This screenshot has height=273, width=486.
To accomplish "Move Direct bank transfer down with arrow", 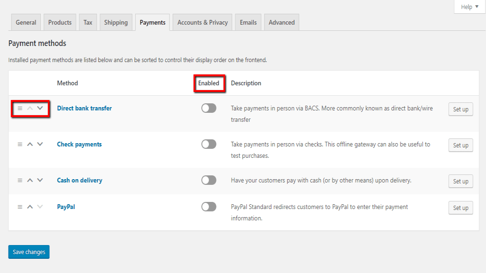I will point(40,108).
